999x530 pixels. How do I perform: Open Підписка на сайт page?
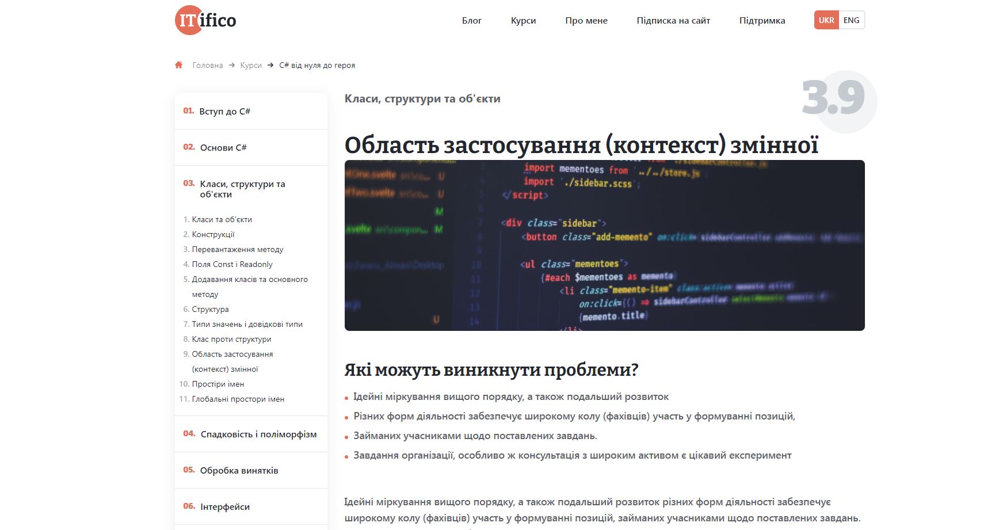click(673, 20)
